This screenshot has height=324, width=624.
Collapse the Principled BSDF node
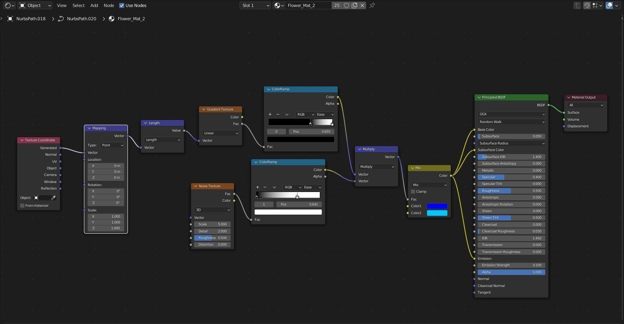479,97
